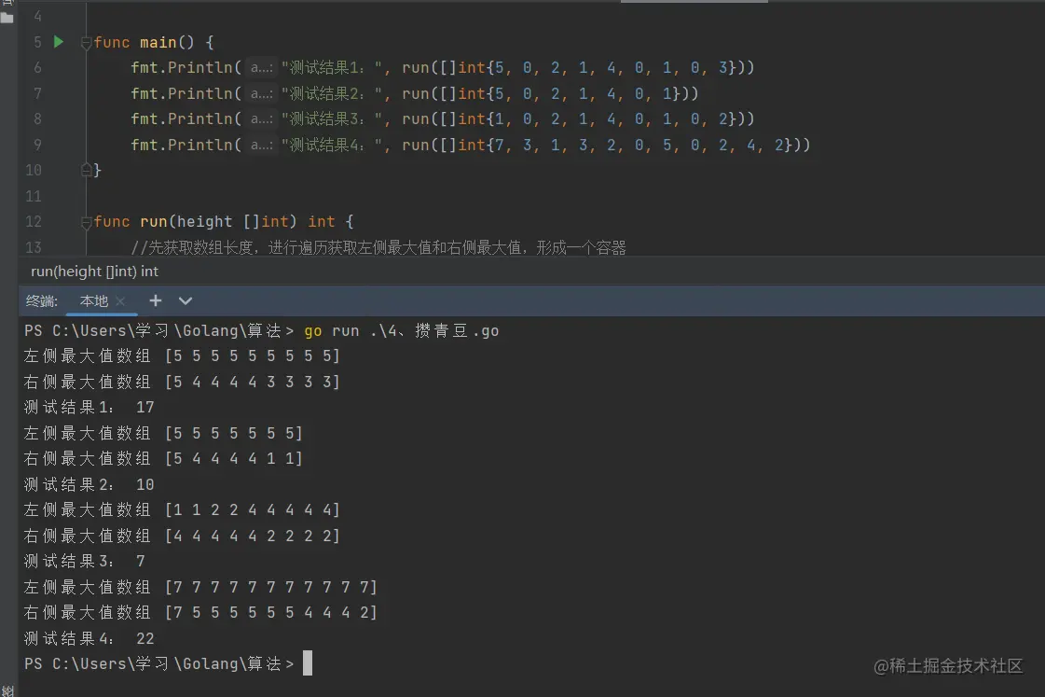Click terminal output 测试结果2: 10

[89, 484]
